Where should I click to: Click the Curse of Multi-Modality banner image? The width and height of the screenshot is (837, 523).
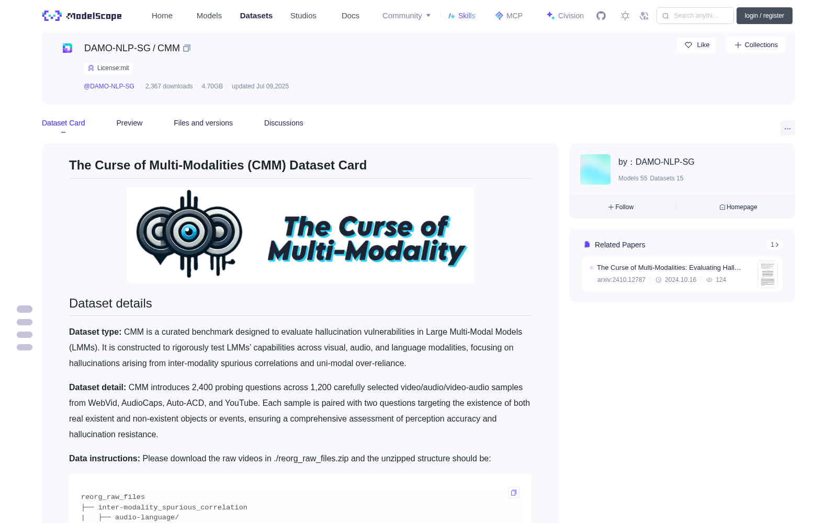click(300, 235)
